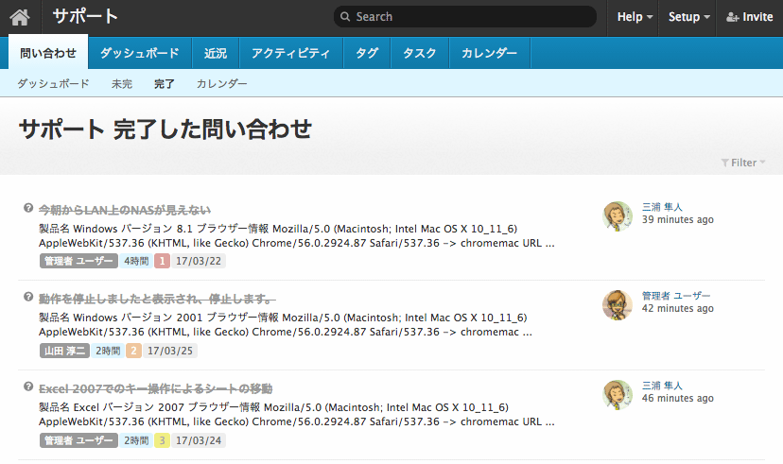
Task: Switch to 近況 tab
Action: [x=216, y=52]
